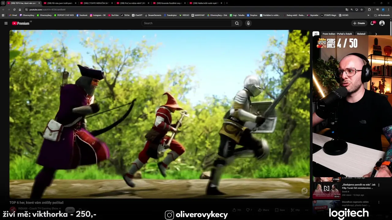Switch to the 'Proč se města mění?' tab
Viewport: 392px width, 220px height.
pos(133,3)
